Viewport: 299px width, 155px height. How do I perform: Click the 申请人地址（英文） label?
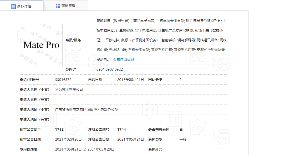[x=34, y=119]
